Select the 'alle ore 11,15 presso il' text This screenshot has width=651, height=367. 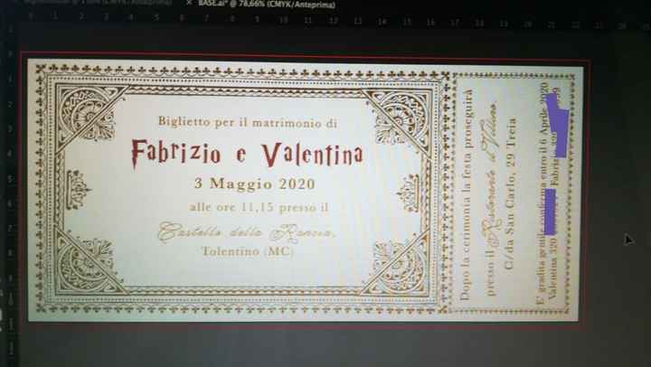(x=259, y=207)
